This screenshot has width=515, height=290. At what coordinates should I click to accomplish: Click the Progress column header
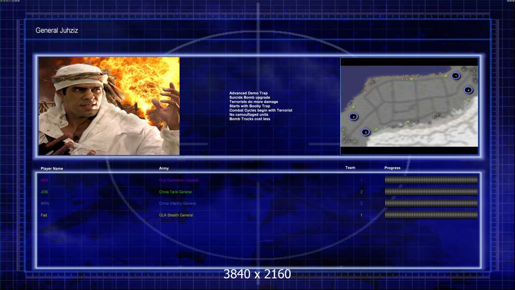(392, 168)
